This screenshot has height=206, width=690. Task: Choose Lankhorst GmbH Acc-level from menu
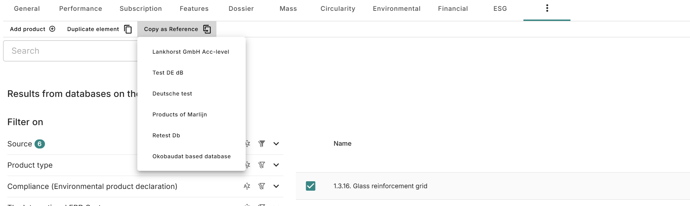coord(191,52)
